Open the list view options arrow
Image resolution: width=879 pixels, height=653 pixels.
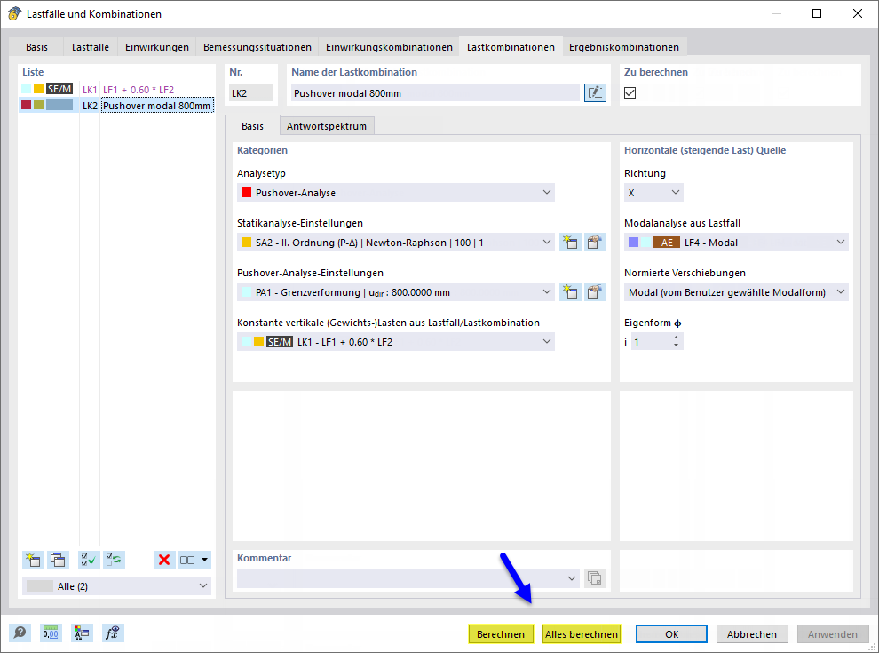204,560
